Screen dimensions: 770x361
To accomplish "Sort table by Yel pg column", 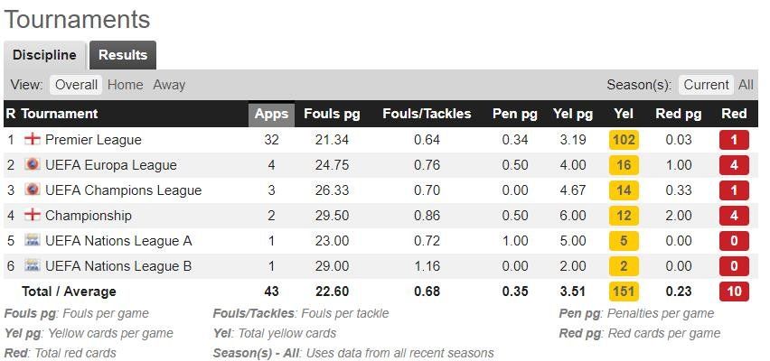I will pyautogui.click(x=573, y=114).
